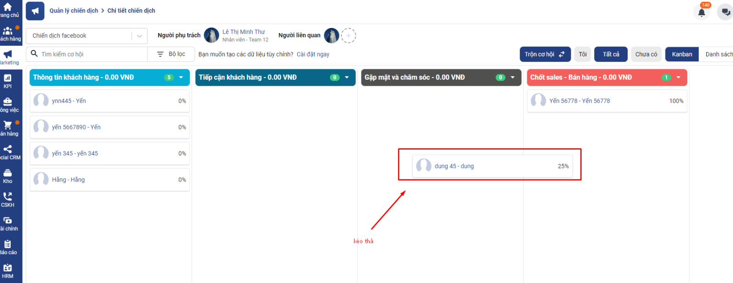Click the campaign megaphone icon in header

pyautogui.click(x=35, y=11)
